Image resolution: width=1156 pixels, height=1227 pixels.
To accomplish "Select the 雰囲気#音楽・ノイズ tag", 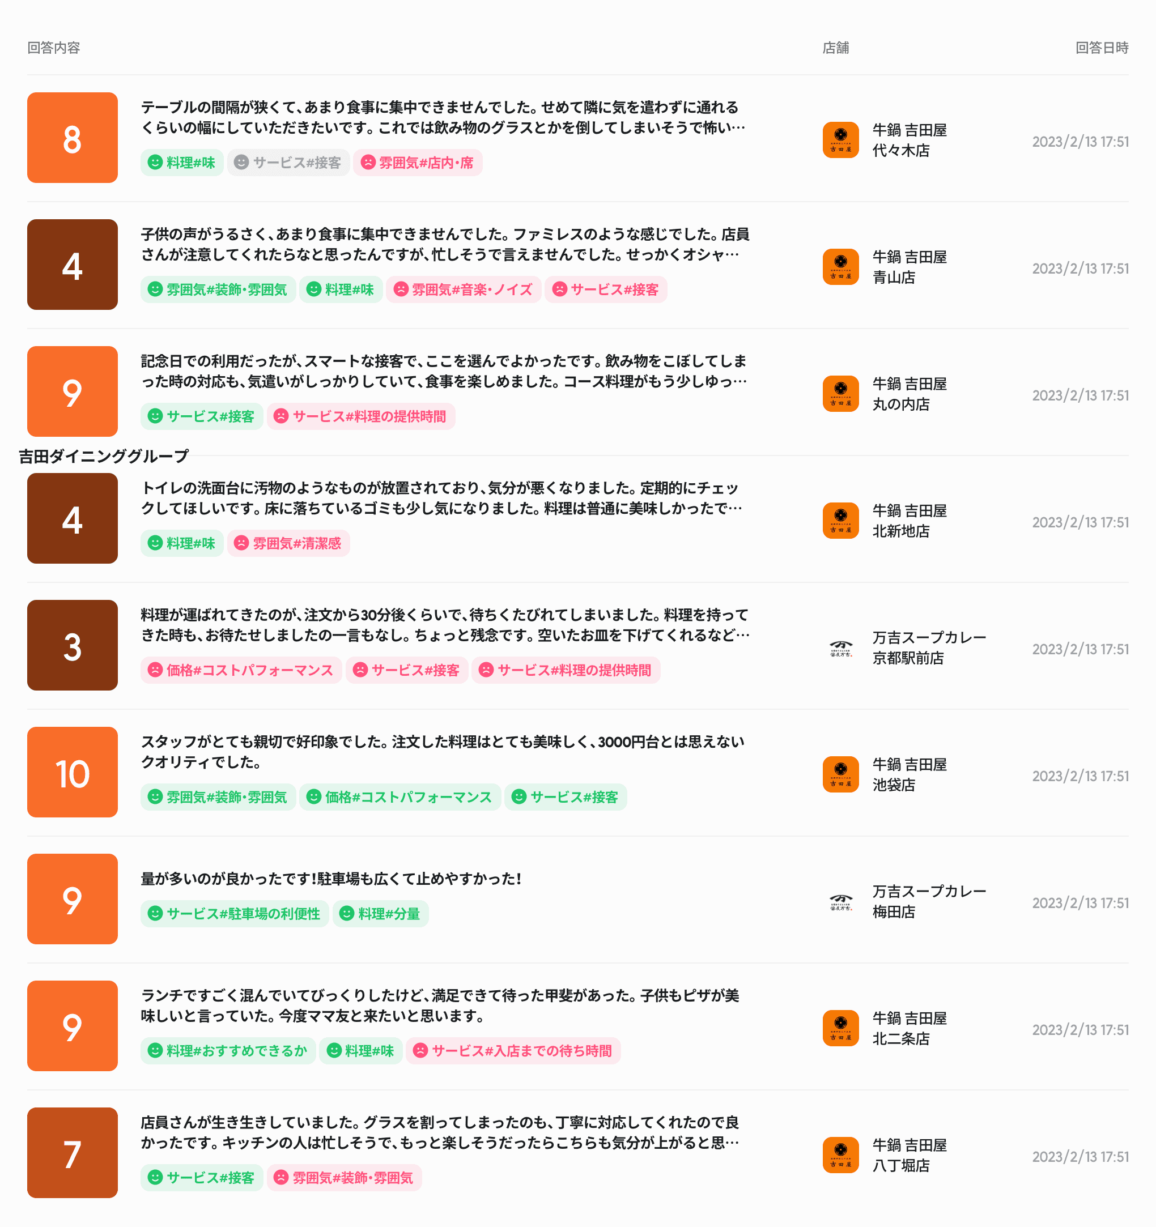I will (x=463, y=289).
